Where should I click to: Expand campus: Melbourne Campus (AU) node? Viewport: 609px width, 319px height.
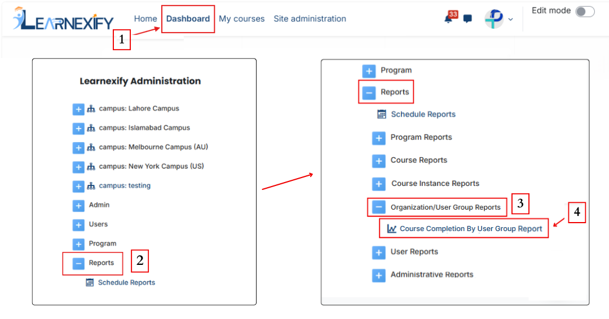coord(78,148)
